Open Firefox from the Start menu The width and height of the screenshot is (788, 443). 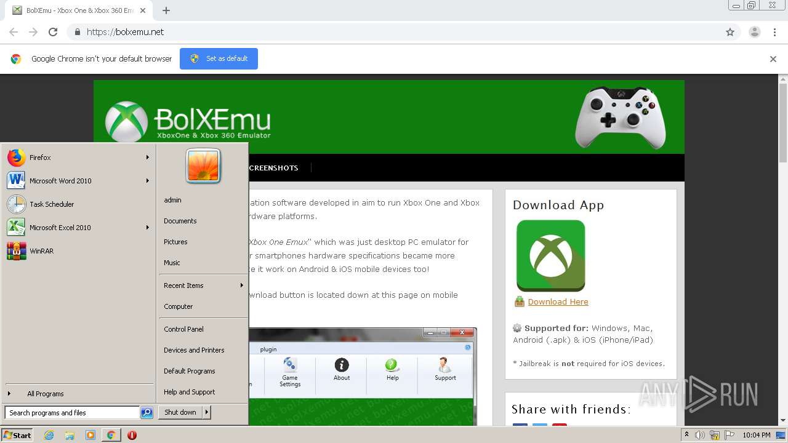[x=78, y=158]
